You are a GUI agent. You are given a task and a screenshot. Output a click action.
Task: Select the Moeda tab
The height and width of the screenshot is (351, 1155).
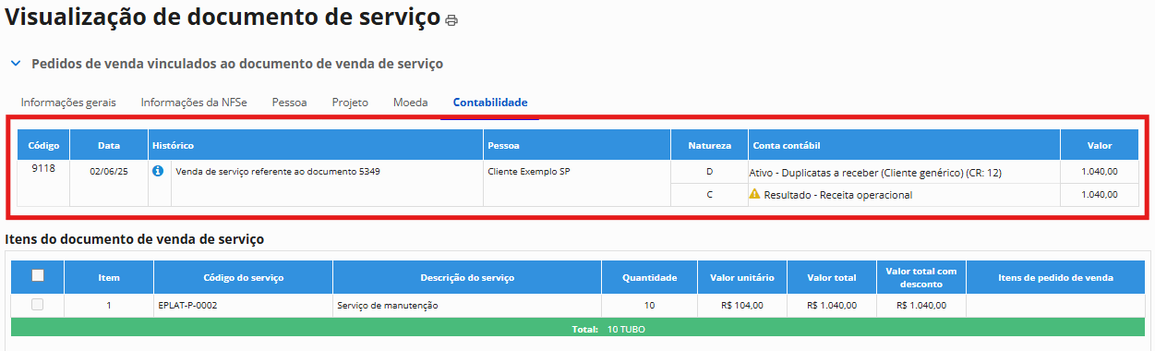tap(410, 103)
